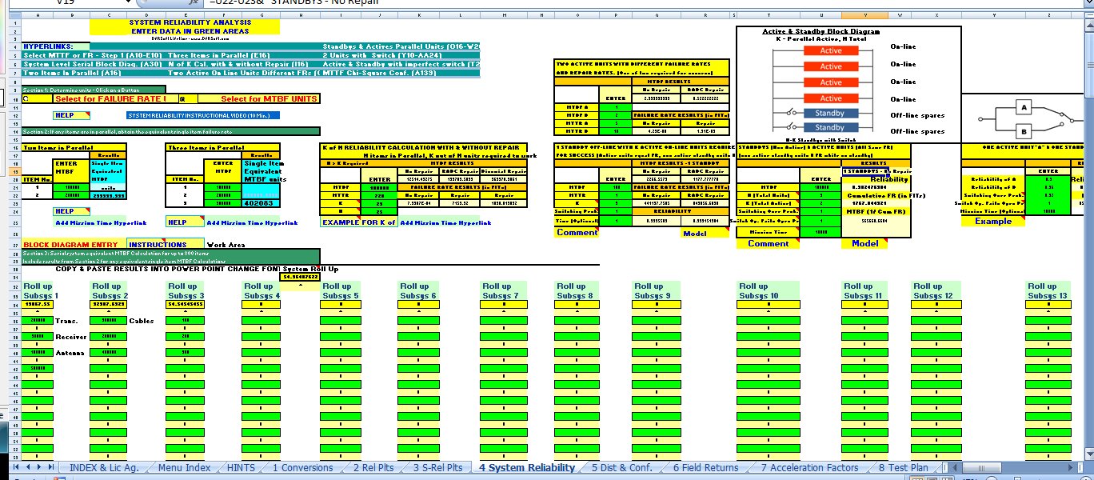
Task: Switch to 6 Field Returns sheet tab
Action: pos(706,468)
